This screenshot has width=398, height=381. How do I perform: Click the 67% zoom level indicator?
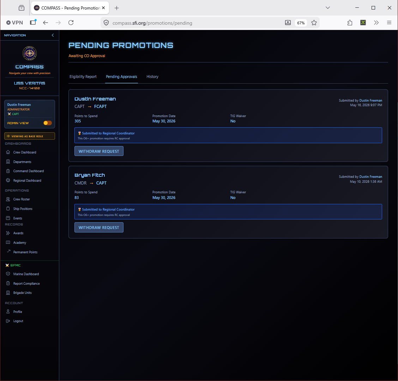point(301,23)
